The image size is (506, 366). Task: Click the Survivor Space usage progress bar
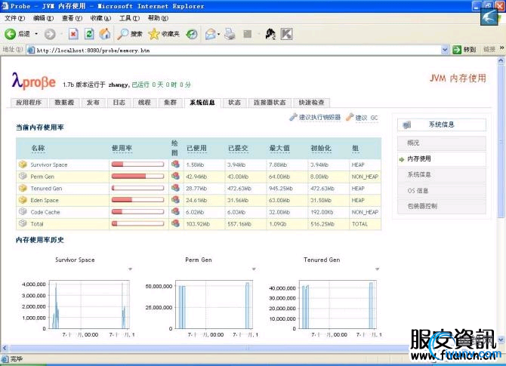click(137, 165)
